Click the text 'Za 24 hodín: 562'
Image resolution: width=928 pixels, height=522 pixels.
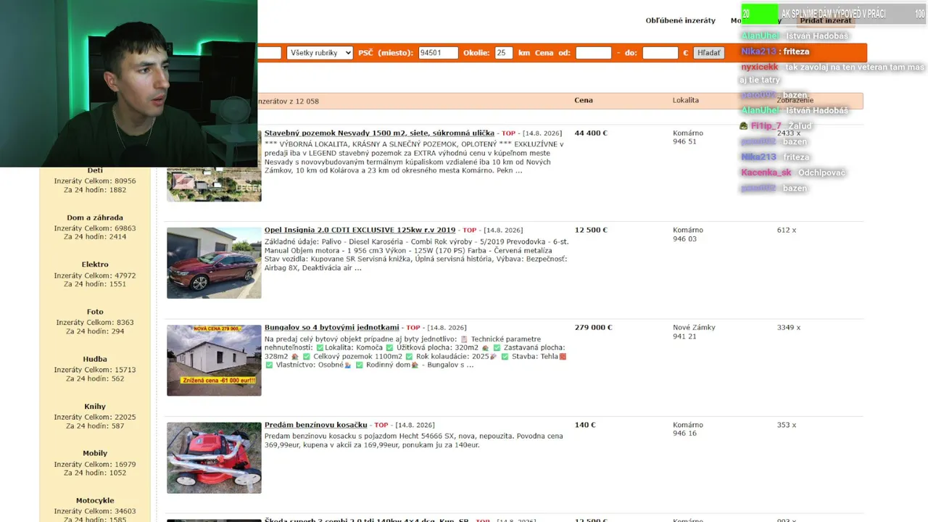95,378
